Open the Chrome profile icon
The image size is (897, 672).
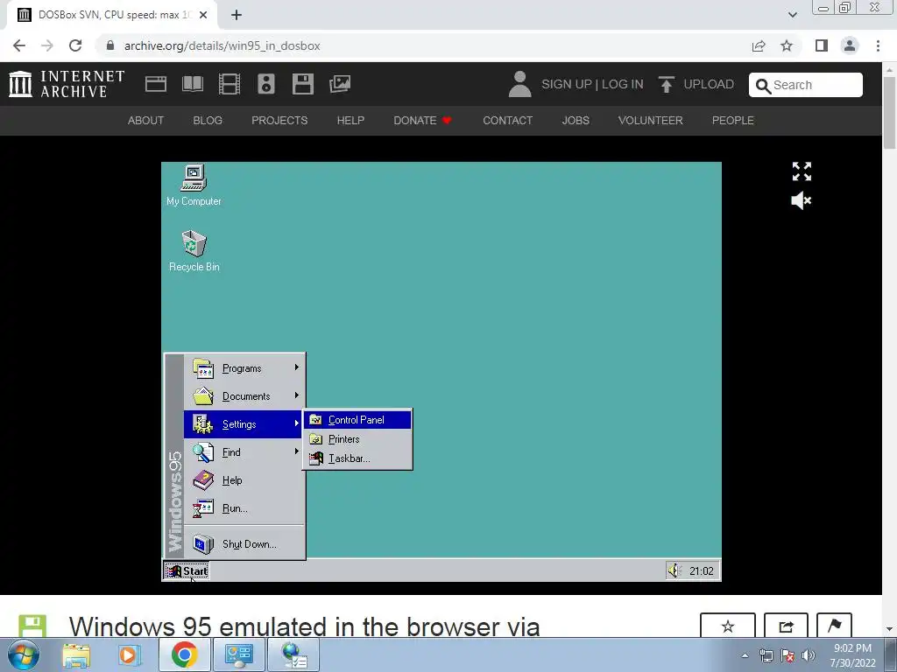850,45
